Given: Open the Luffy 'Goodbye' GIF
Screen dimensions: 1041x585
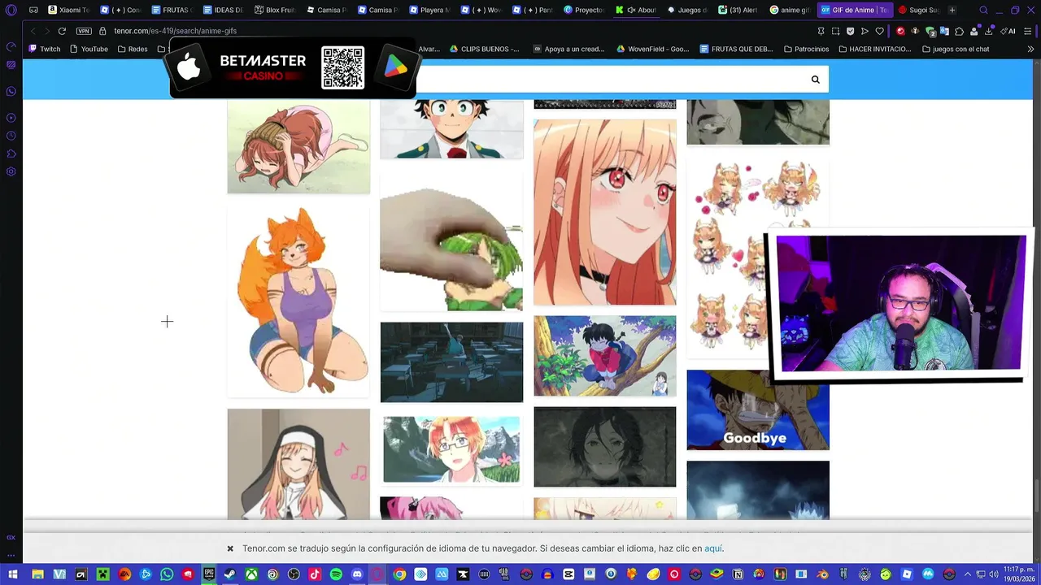Looking at the screenshot, I should [758, 410].
